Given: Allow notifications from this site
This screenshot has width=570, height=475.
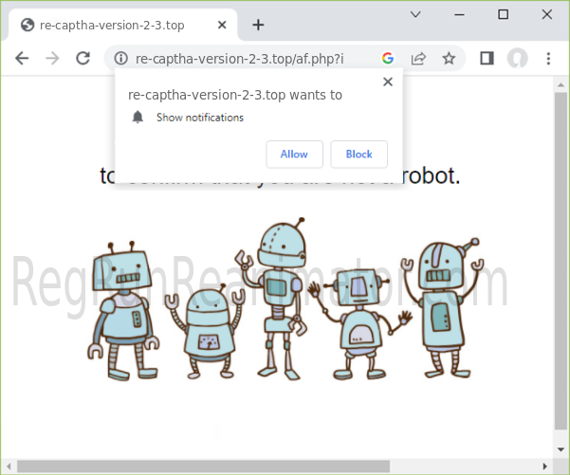Looking at the screenshot, I should (x=294, y=154).
